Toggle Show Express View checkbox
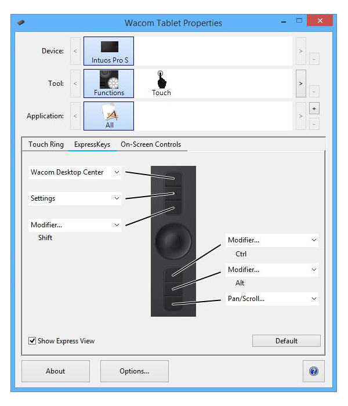 click(x=32, y=341)
